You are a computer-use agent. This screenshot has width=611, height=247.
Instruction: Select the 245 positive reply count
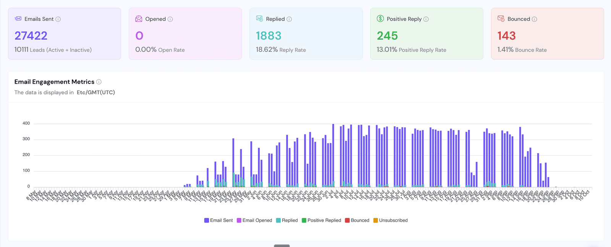387,36
